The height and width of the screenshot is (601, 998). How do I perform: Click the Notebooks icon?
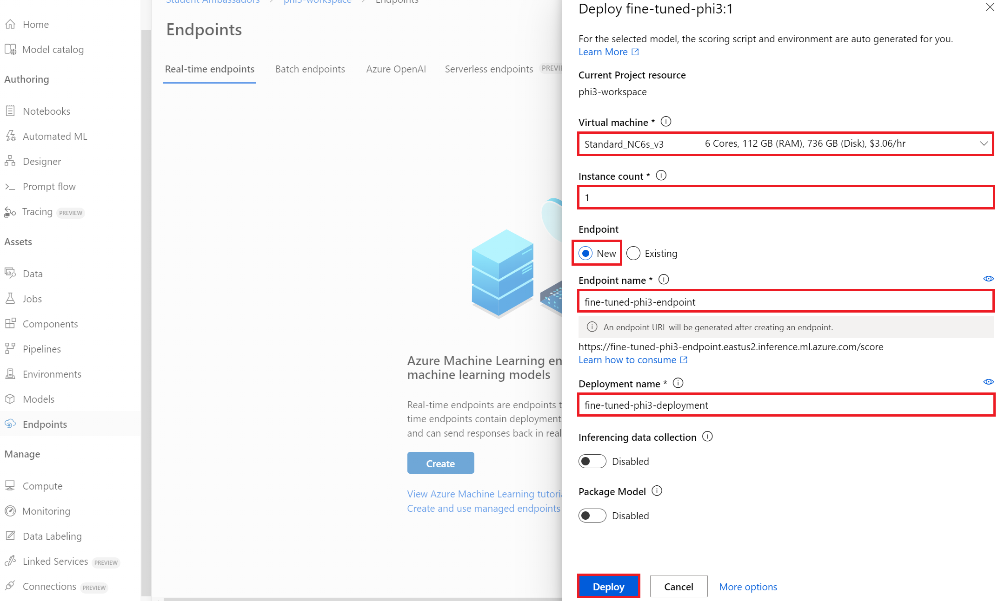[10, 111]
